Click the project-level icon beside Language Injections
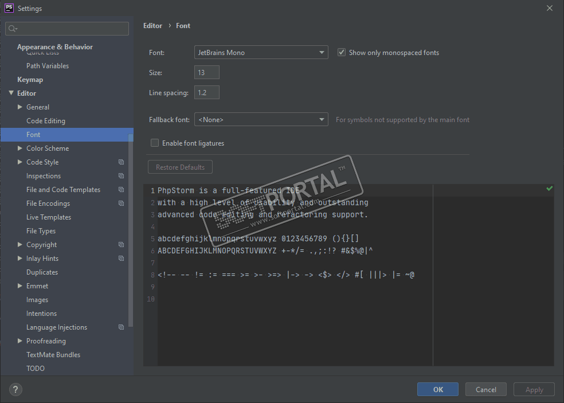564x403 pixels. pyautogui.click(x=121, y=327)
